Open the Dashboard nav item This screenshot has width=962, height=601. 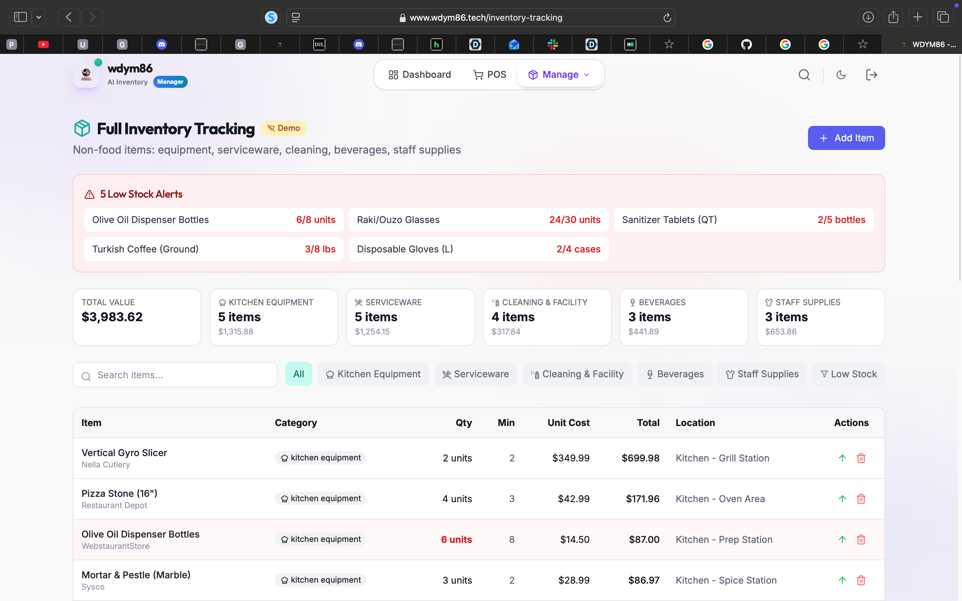(x=420, y=75)
